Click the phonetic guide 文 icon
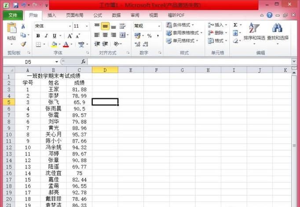 81,44
